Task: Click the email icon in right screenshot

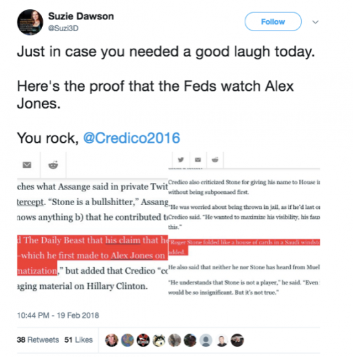Action: (198, 160)
